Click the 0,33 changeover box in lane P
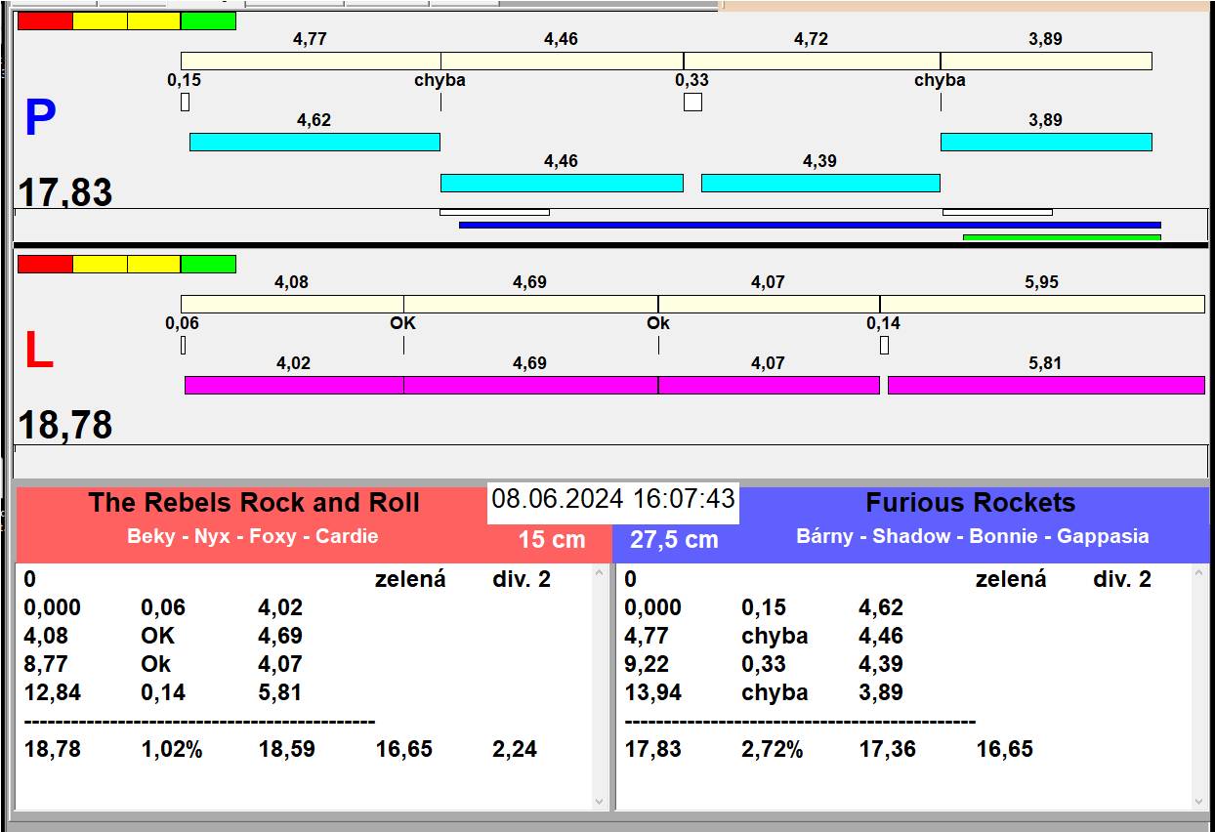1215x832 pixels. click(x=692, y=102)
